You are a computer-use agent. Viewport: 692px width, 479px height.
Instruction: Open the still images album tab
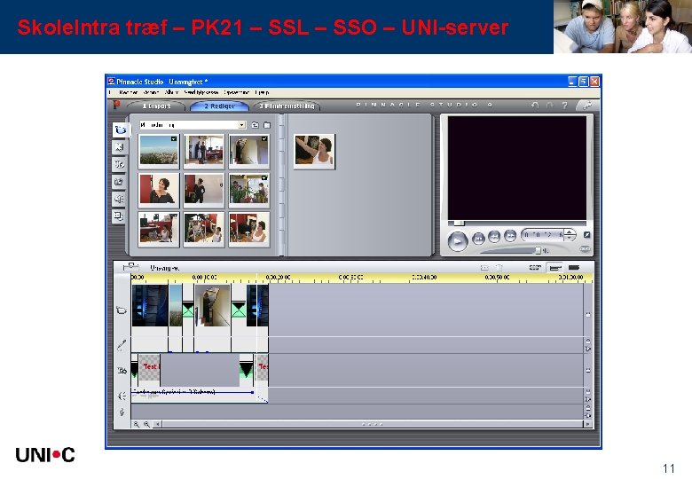119,181
